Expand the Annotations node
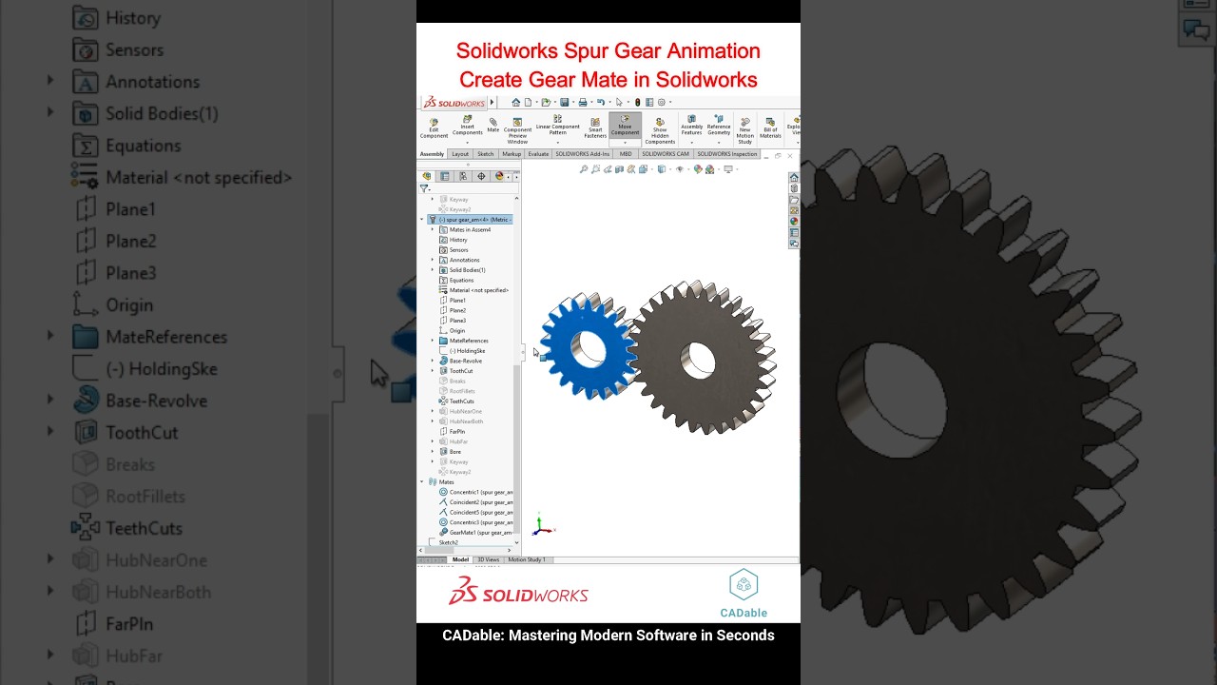 (433, 260)
